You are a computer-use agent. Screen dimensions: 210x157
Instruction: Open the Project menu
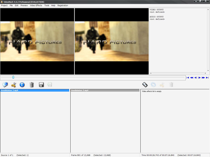(4, 6)
